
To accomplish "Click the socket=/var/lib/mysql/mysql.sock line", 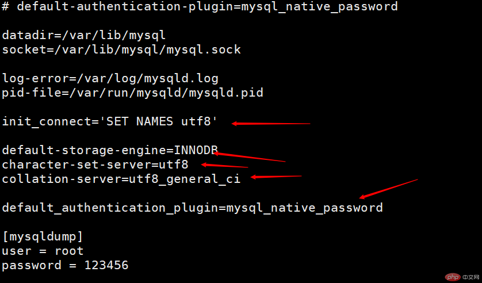I will (121, 50).
